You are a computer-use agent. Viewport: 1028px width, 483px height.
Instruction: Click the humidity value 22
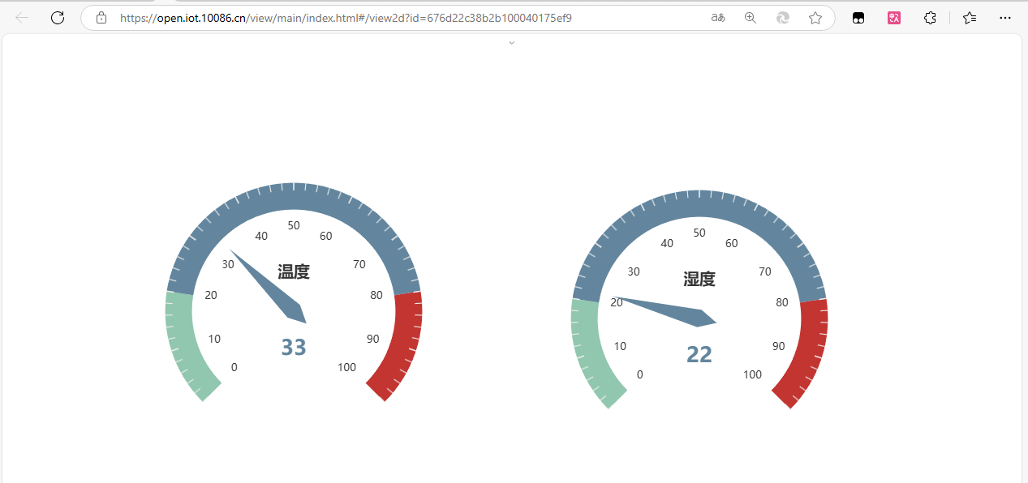click(699, 354)
